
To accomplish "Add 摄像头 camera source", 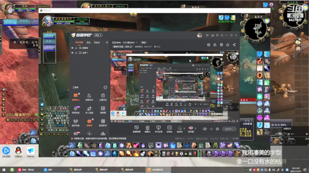I will (x=148, y=129).
